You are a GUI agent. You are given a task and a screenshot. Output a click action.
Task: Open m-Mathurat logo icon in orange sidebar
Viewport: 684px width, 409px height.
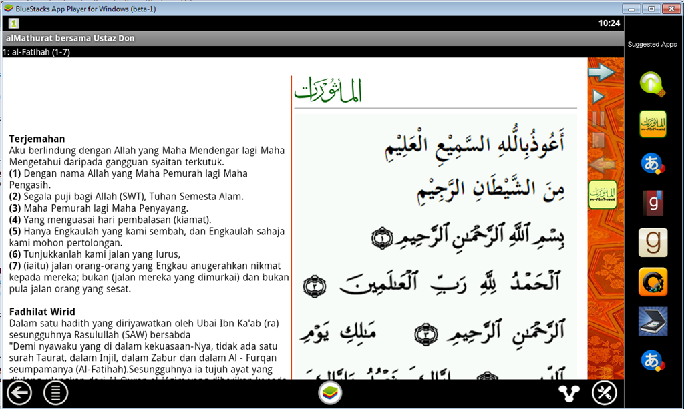(x=603, y=195)
